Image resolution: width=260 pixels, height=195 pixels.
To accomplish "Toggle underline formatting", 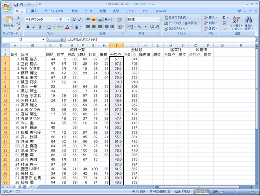I will 40,27.
